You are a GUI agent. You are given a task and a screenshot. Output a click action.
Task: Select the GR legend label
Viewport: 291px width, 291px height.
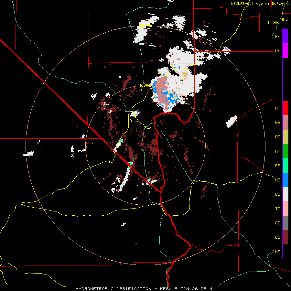[x=277, y=123]
